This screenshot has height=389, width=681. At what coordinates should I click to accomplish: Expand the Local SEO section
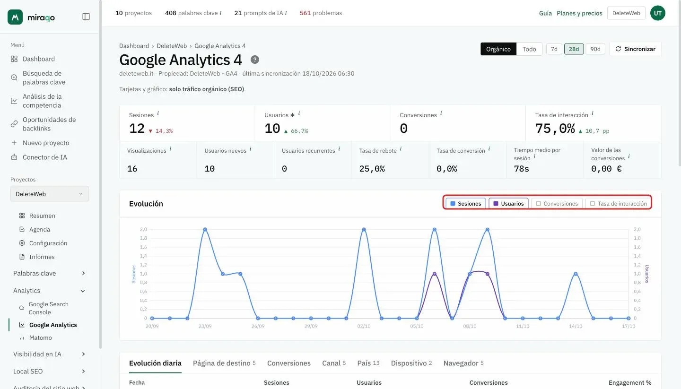click(x=50, y=372)
